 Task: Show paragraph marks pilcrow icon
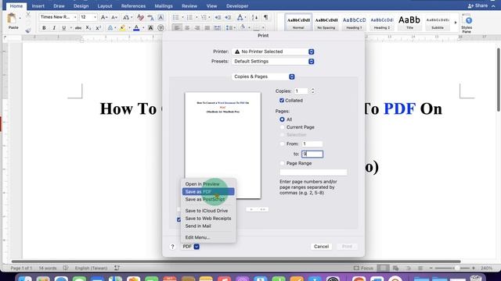pyautogui.click(x=265, y=17)
